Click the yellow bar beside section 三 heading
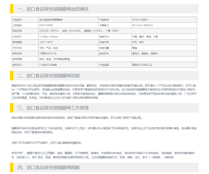Image resolution: width=209 pixels, height=174 pixels. tap(12, 108)
